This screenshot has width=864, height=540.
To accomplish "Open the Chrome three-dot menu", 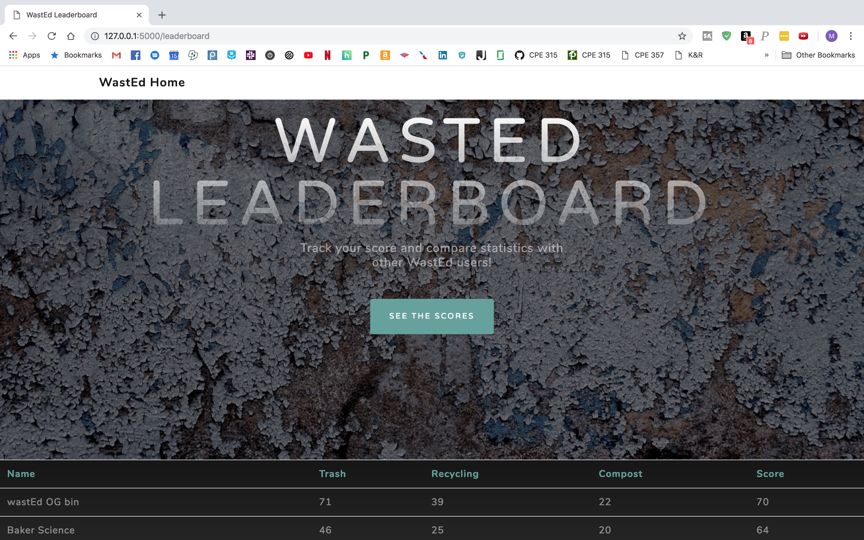I will click(x=851, y=36).
